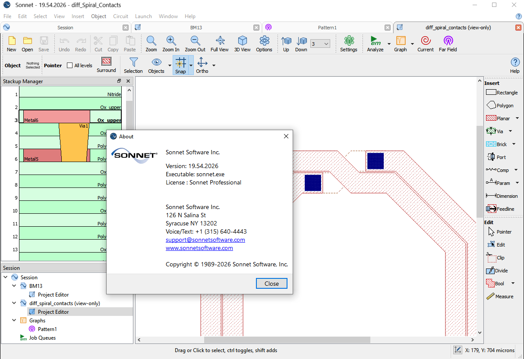Switch to the Pattern1 tab

tap(327, 28)
